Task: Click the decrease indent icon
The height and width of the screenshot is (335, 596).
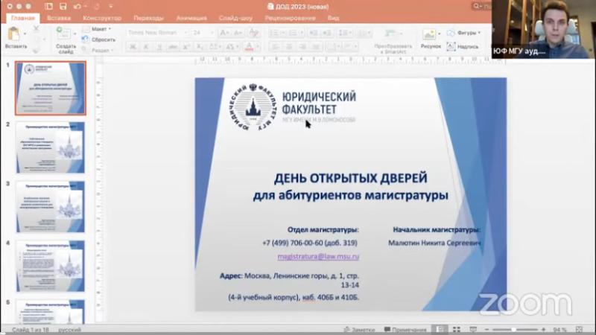Action: 313,33
